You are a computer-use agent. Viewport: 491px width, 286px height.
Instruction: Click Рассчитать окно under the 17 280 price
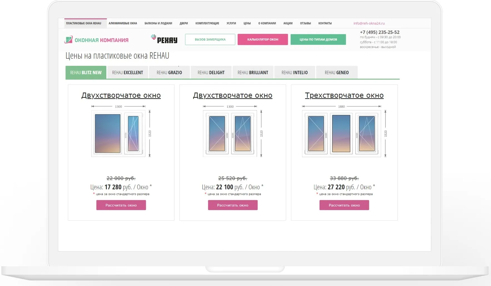pyautogui.click(x=121, y=205)
